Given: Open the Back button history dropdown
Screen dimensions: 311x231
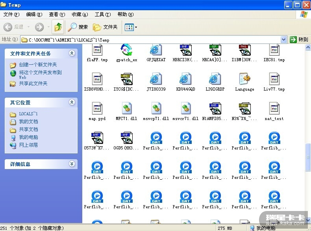Looking at the screenshot, I should pyautogui.click(x=28, y=27).
